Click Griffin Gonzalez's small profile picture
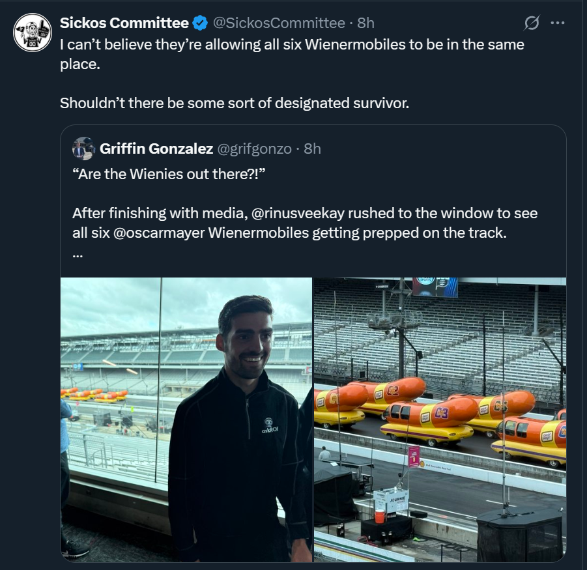This screenshot has height=570, width=587. [x=83, y=149]
